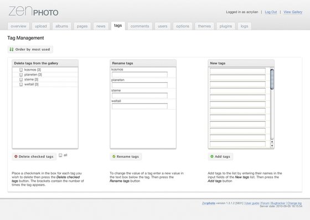The width and height of the screenshot is (310, 220).
Task: Click the Delete checked tags button
Action: pyautogui.click(x=34, y=157)
